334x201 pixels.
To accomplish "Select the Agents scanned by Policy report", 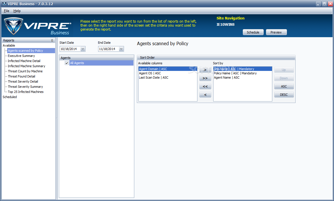I will pyautogui.click(x=31, y=51).
